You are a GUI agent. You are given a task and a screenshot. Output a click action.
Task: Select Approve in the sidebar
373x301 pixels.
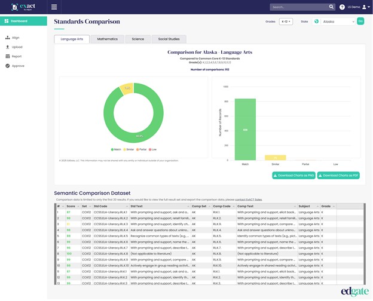point(18,66)
